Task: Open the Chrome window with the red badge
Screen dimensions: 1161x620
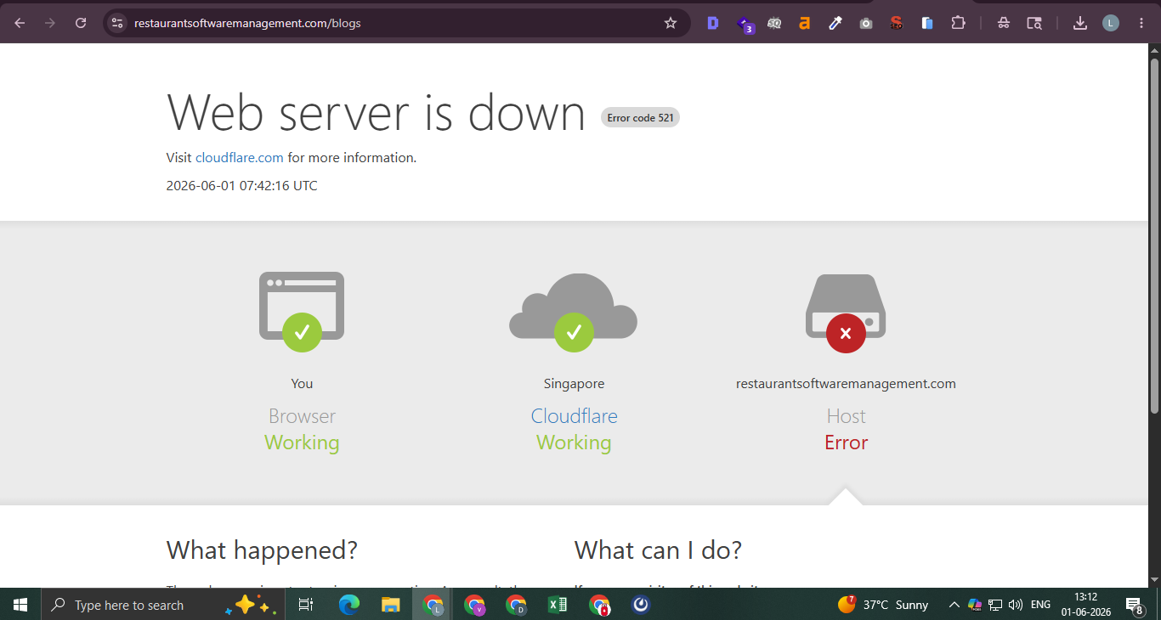Action: point(599,605)
